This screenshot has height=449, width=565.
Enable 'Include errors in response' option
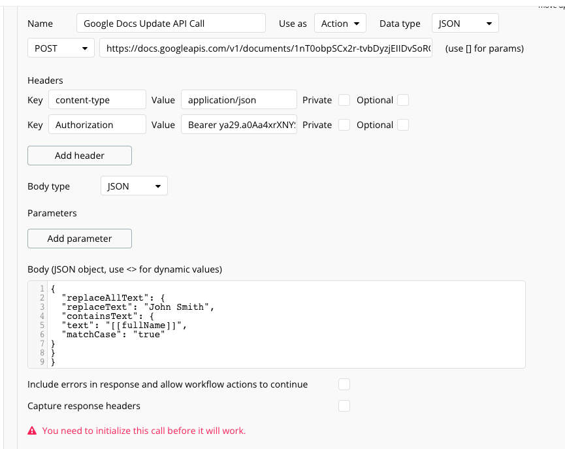pyautogui.click(x=344, y=384)
